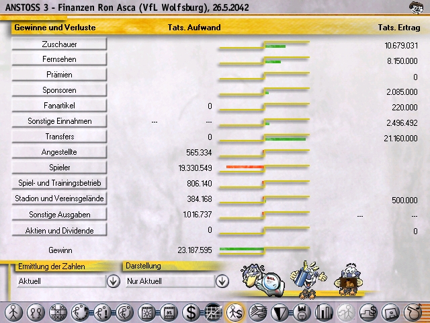Click the greyed-out puzzle player icon

pos(346,312)
